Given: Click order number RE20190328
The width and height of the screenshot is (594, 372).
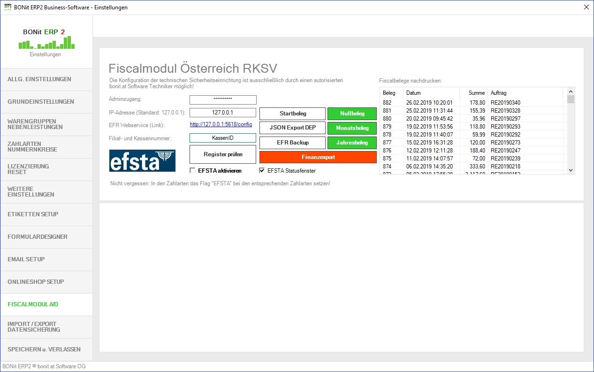Looking at the screenshot, I should 505,111.
